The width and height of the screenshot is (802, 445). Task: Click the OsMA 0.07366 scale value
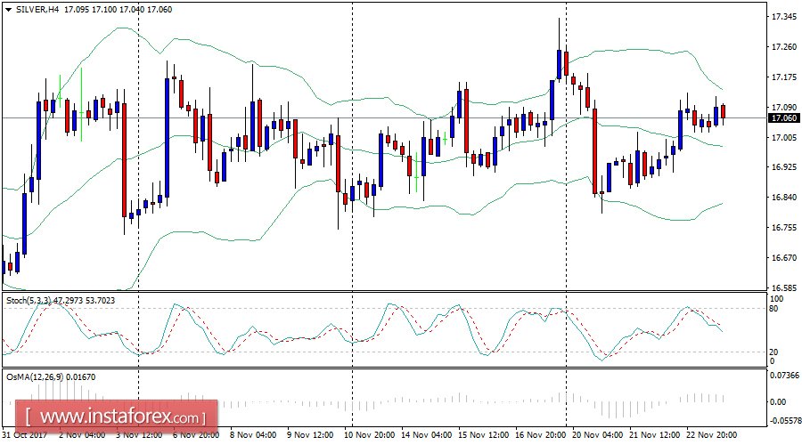click(x=784, y=376)
